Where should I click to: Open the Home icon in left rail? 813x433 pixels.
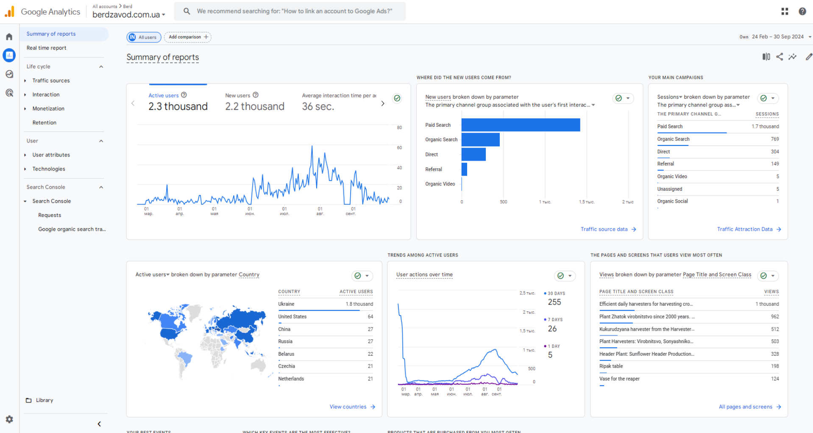pyautogui.click(x=9, y=37)
